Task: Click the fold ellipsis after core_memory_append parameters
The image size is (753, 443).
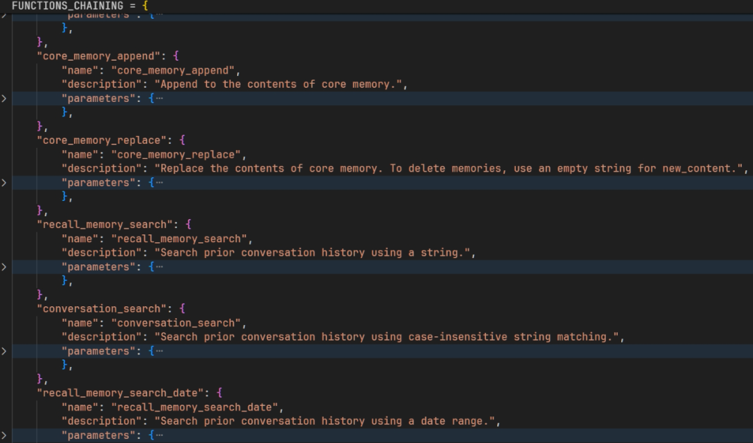Action: pos(160,98)
